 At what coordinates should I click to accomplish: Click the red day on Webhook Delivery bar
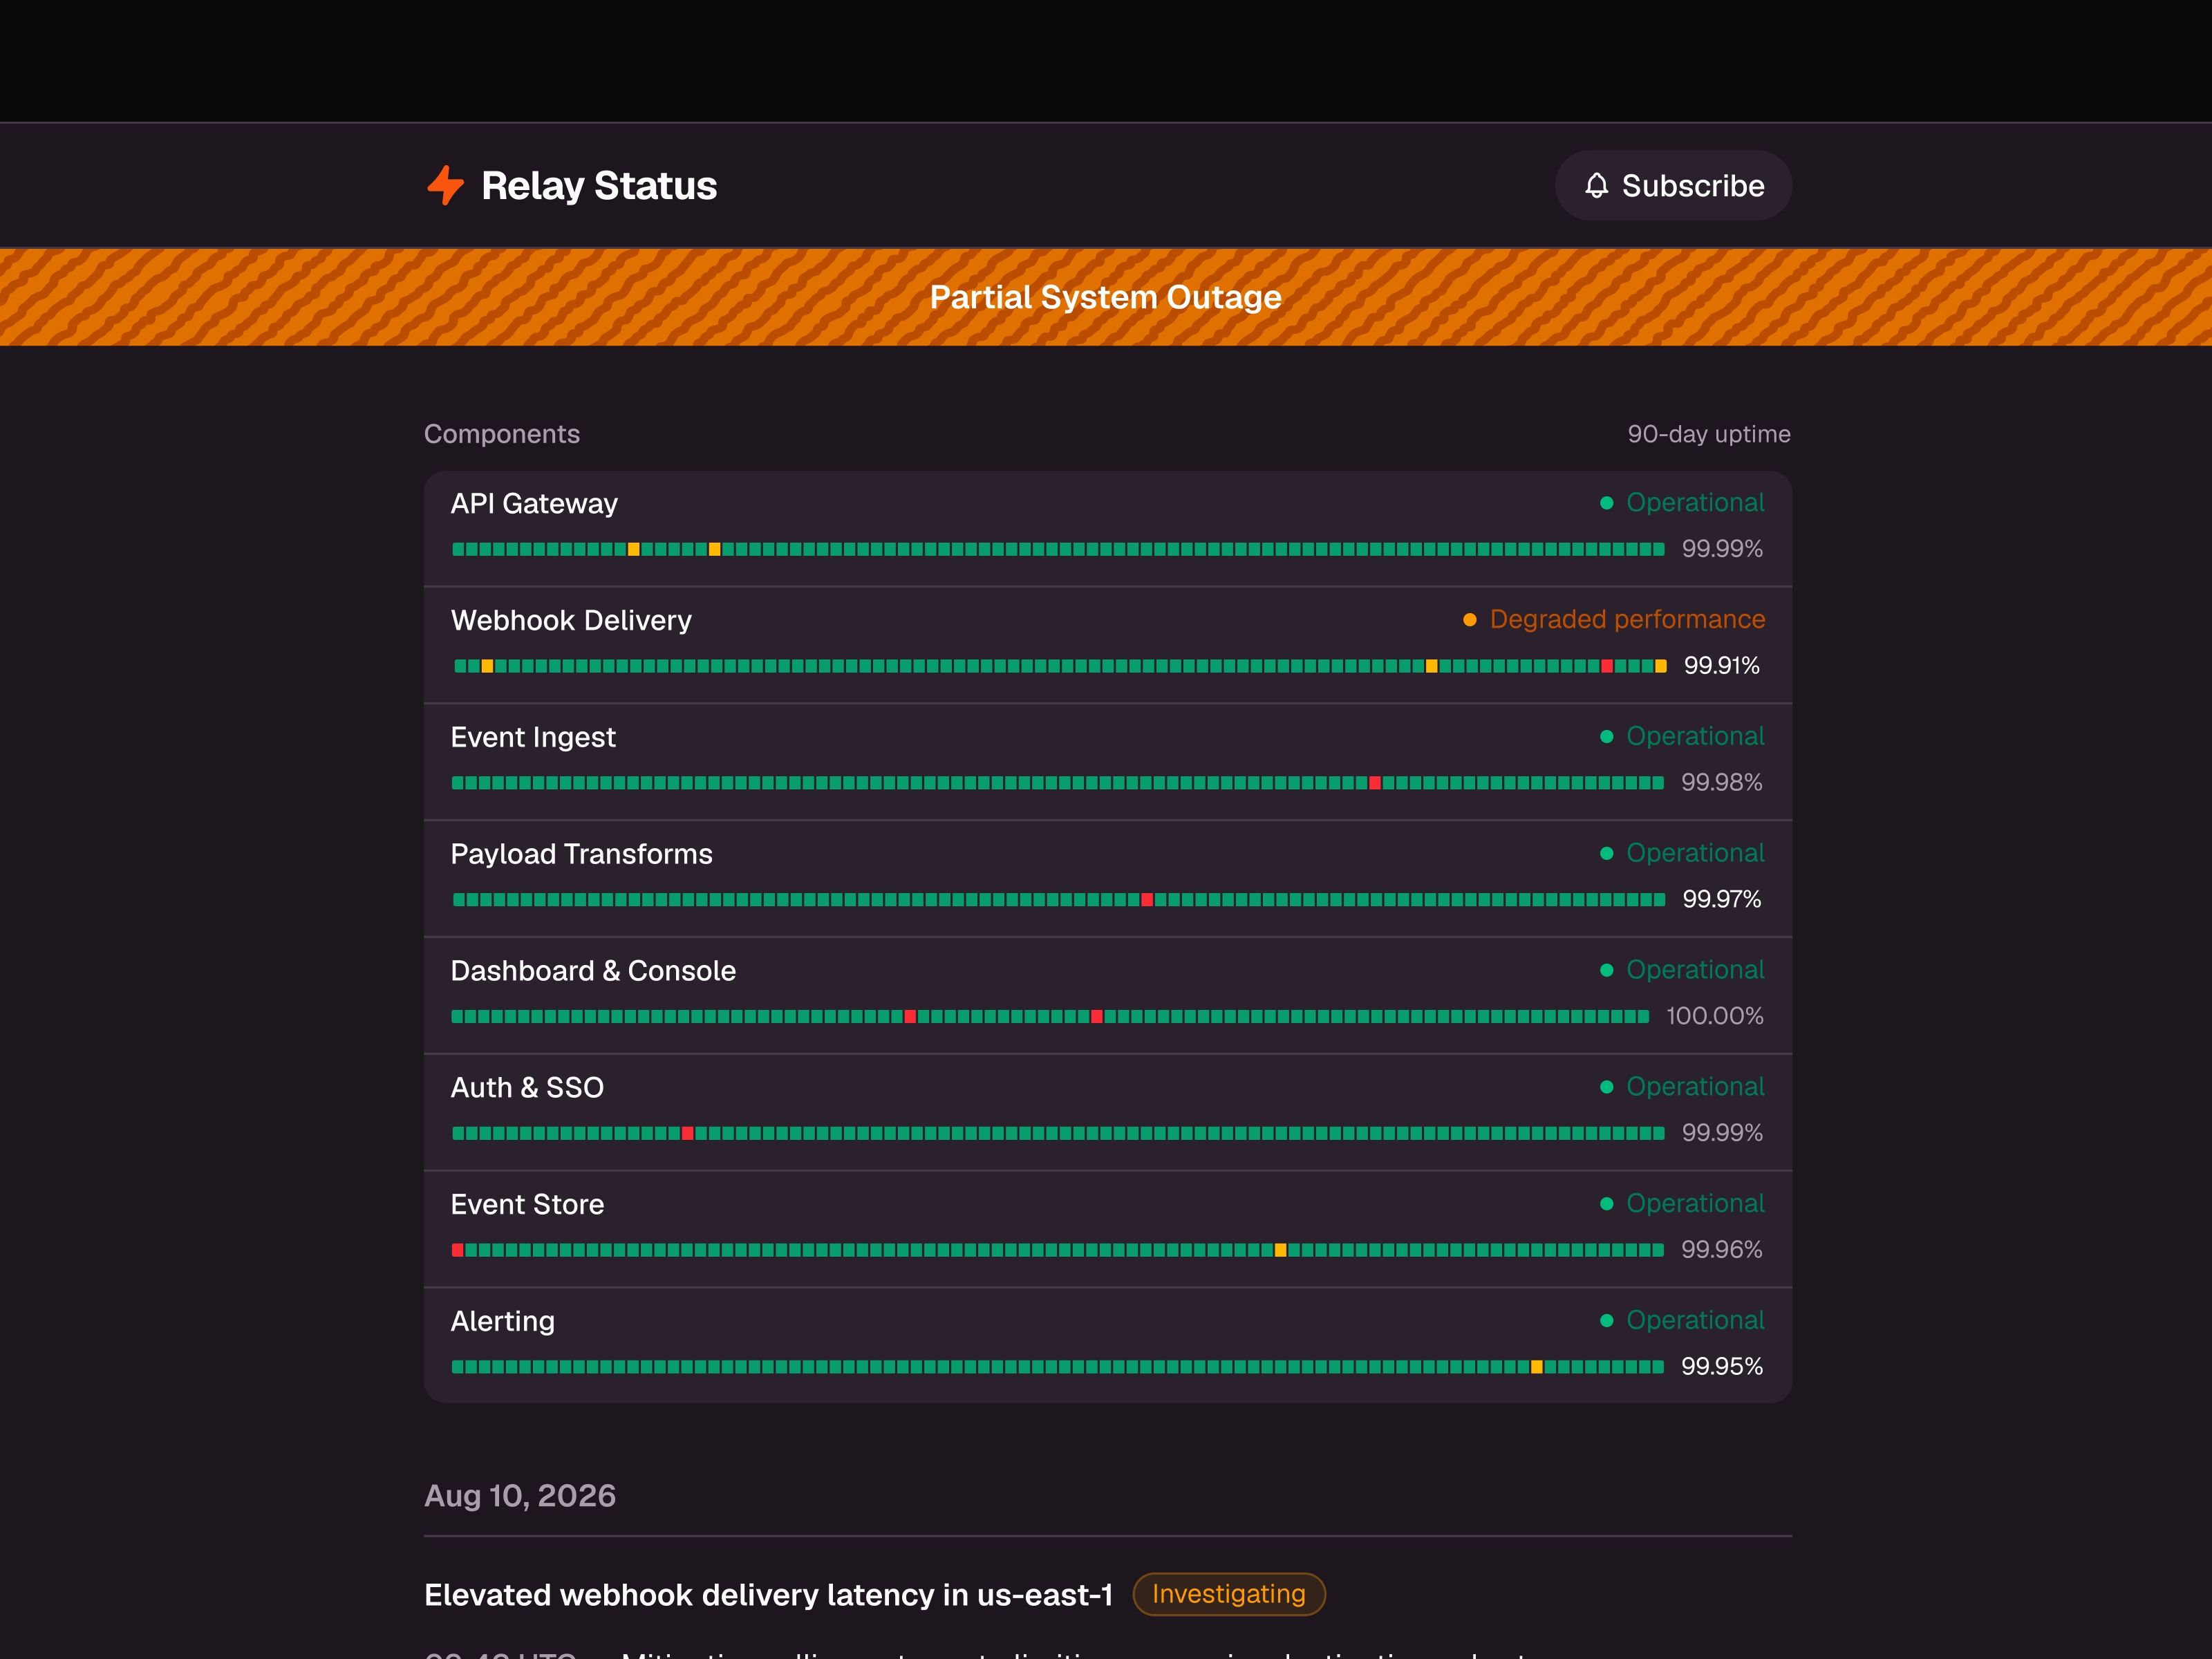coord(1606,666)
